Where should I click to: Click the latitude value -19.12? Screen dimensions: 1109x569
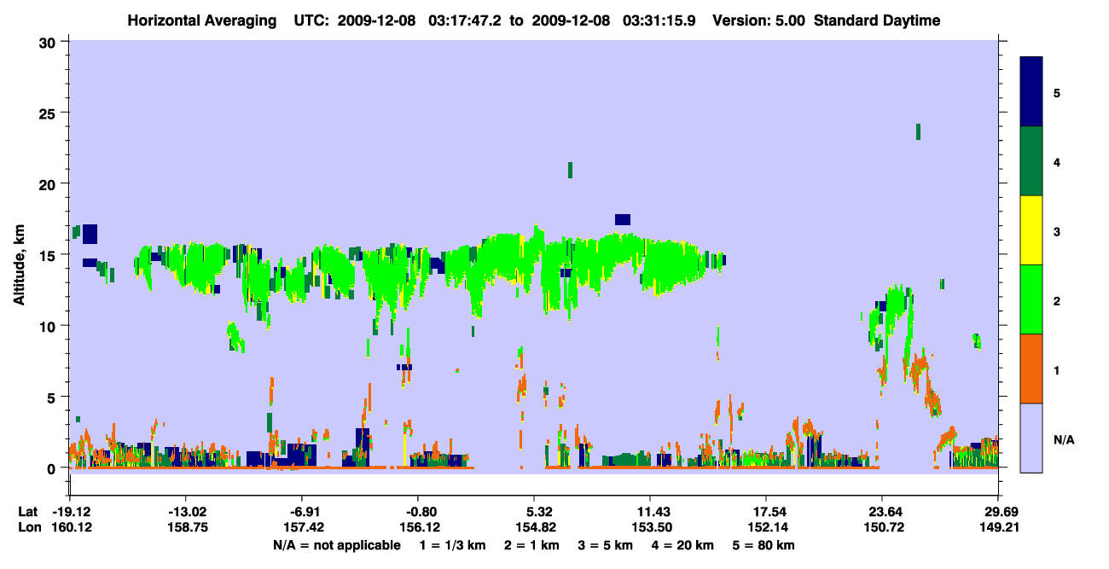pos(71,512)
